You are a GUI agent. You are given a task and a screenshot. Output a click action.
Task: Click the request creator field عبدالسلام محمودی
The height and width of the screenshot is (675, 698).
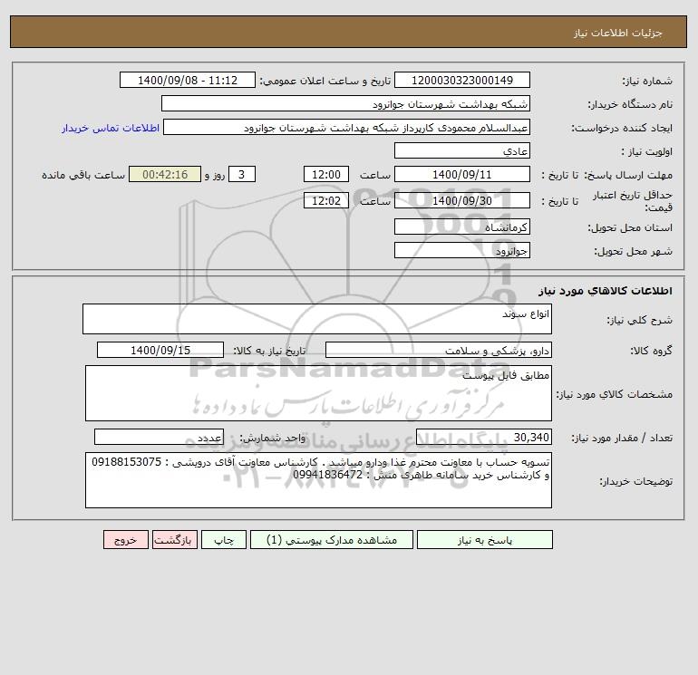point(347,127)
